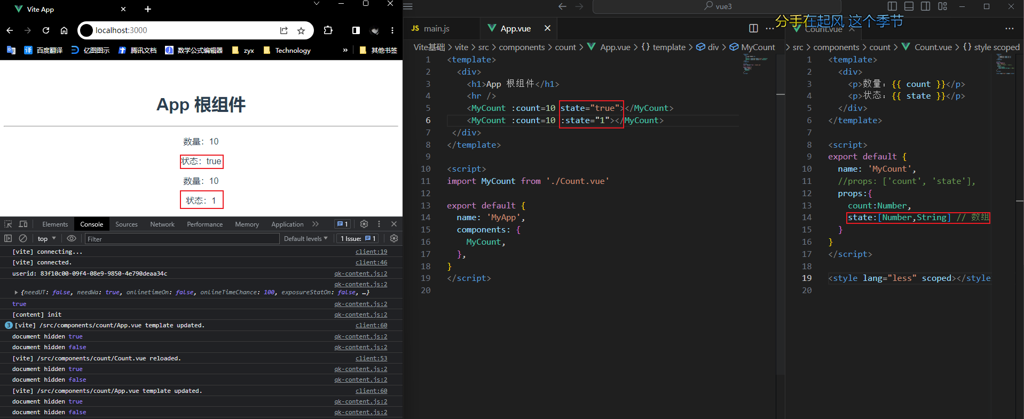The height and width of the screenshot is (419, 1024).
Task: Click the 1 Issue button
Action: coord(358,238)
